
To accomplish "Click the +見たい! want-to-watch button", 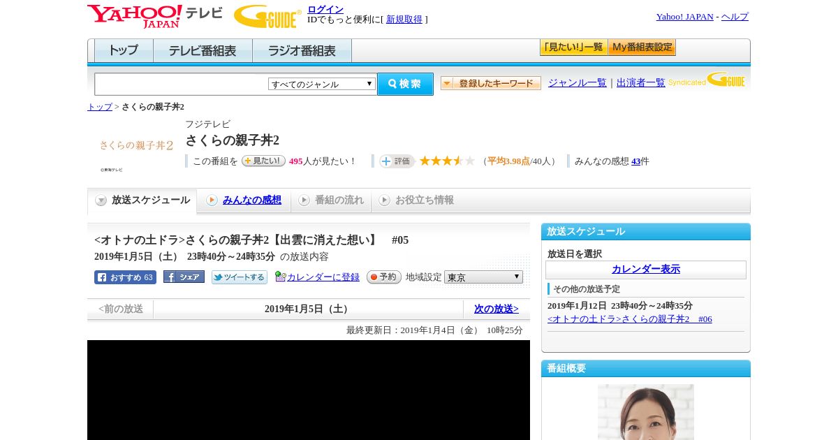I will pos(263,161).
